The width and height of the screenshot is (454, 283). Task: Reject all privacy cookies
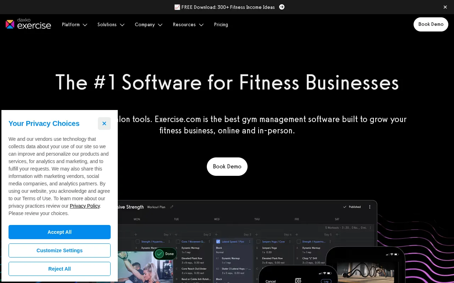tap(60, 269)
